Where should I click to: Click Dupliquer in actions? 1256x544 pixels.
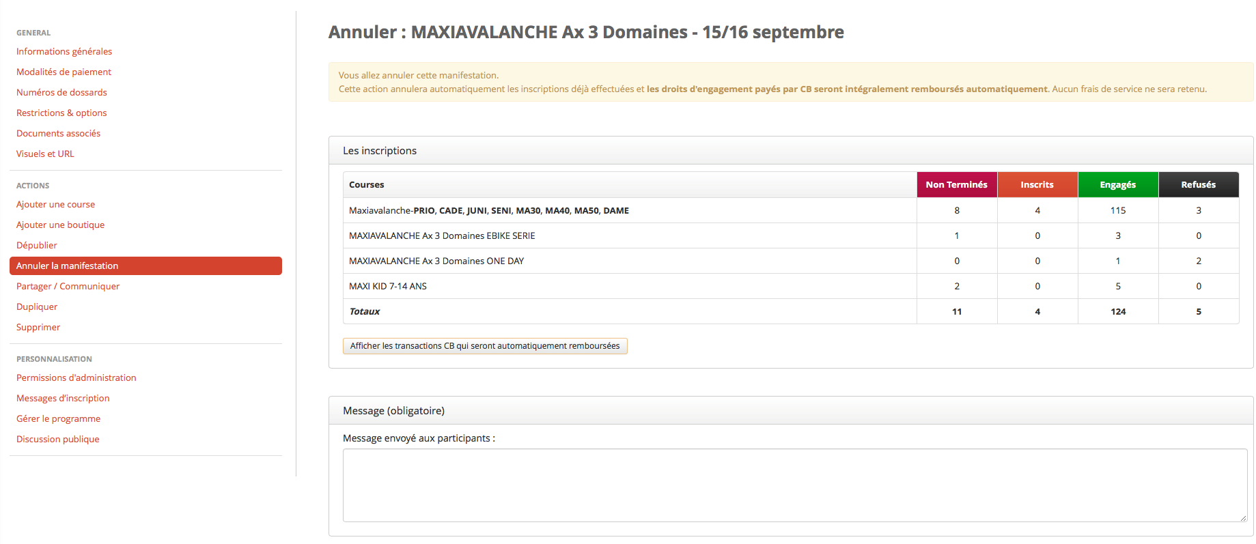[x=37, y=306]
